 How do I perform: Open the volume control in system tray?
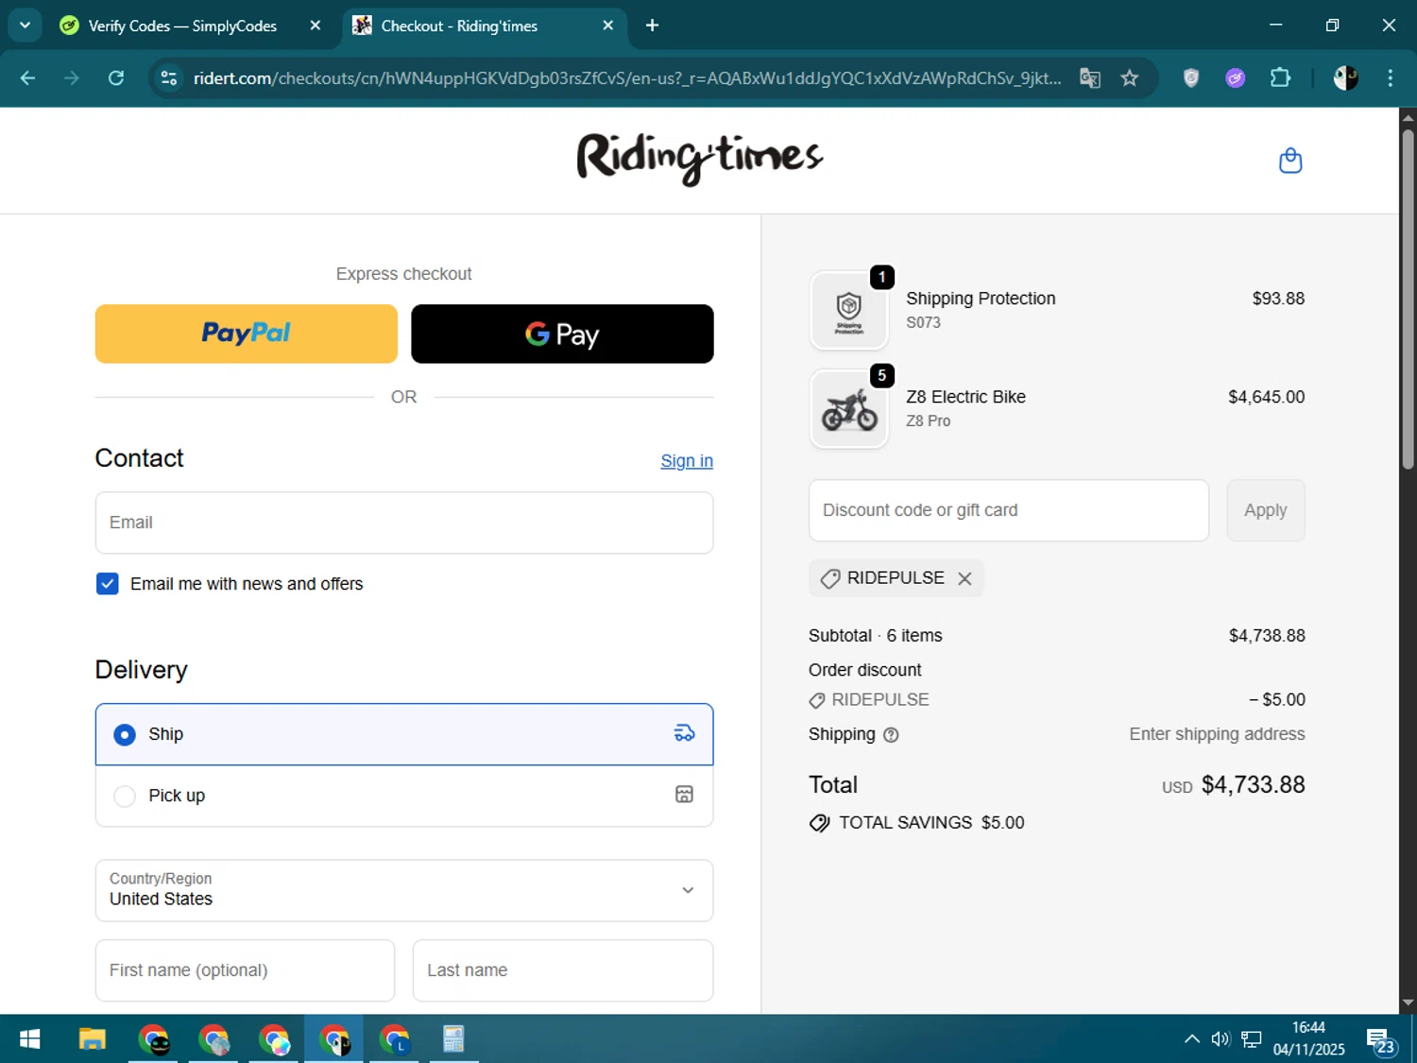point(1221,1039)
